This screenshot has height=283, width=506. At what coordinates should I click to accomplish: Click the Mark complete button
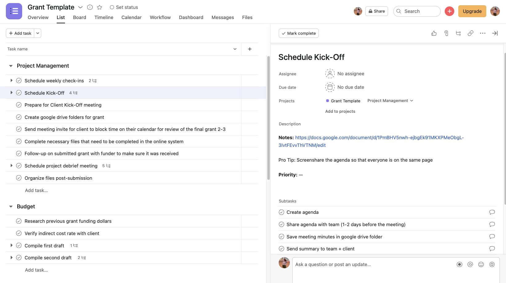pos(298,33)
